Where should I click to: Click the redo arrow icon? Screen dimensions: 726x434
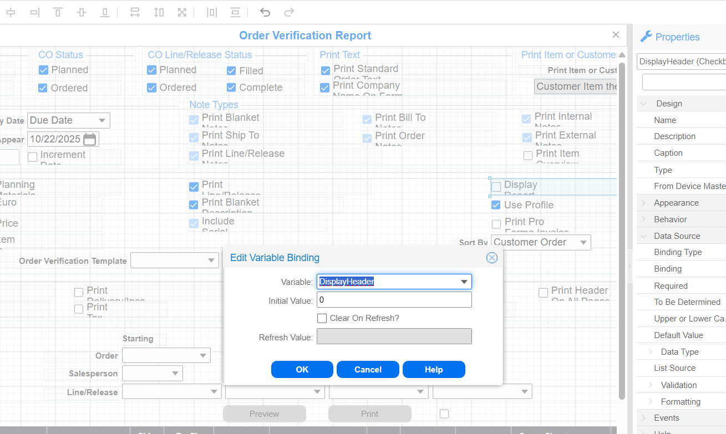pos(289,12)
